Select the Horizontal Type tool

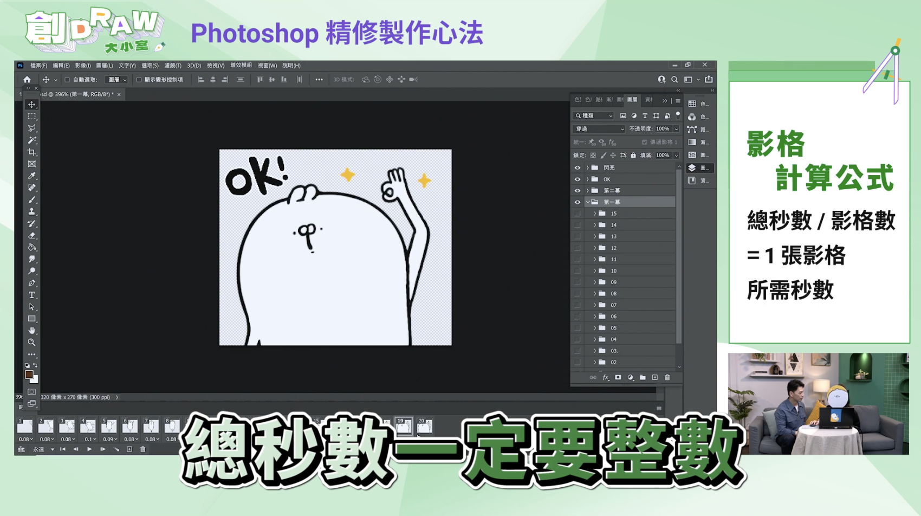(32, 295)
